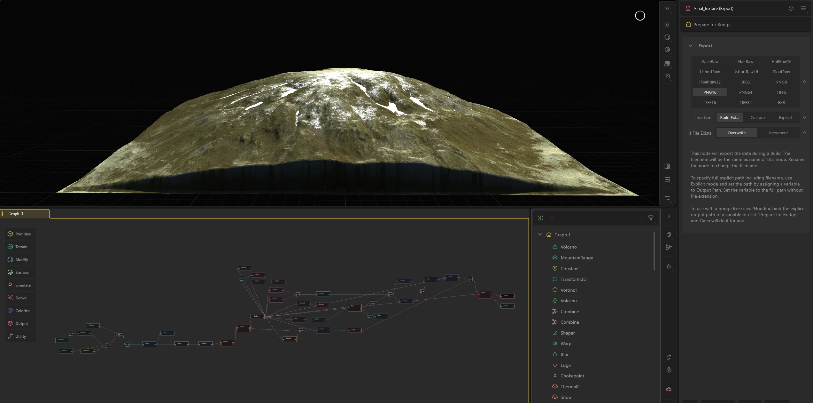
Task: Click the Final_texture node hamburger menu icon
Action: click(803, 9)
